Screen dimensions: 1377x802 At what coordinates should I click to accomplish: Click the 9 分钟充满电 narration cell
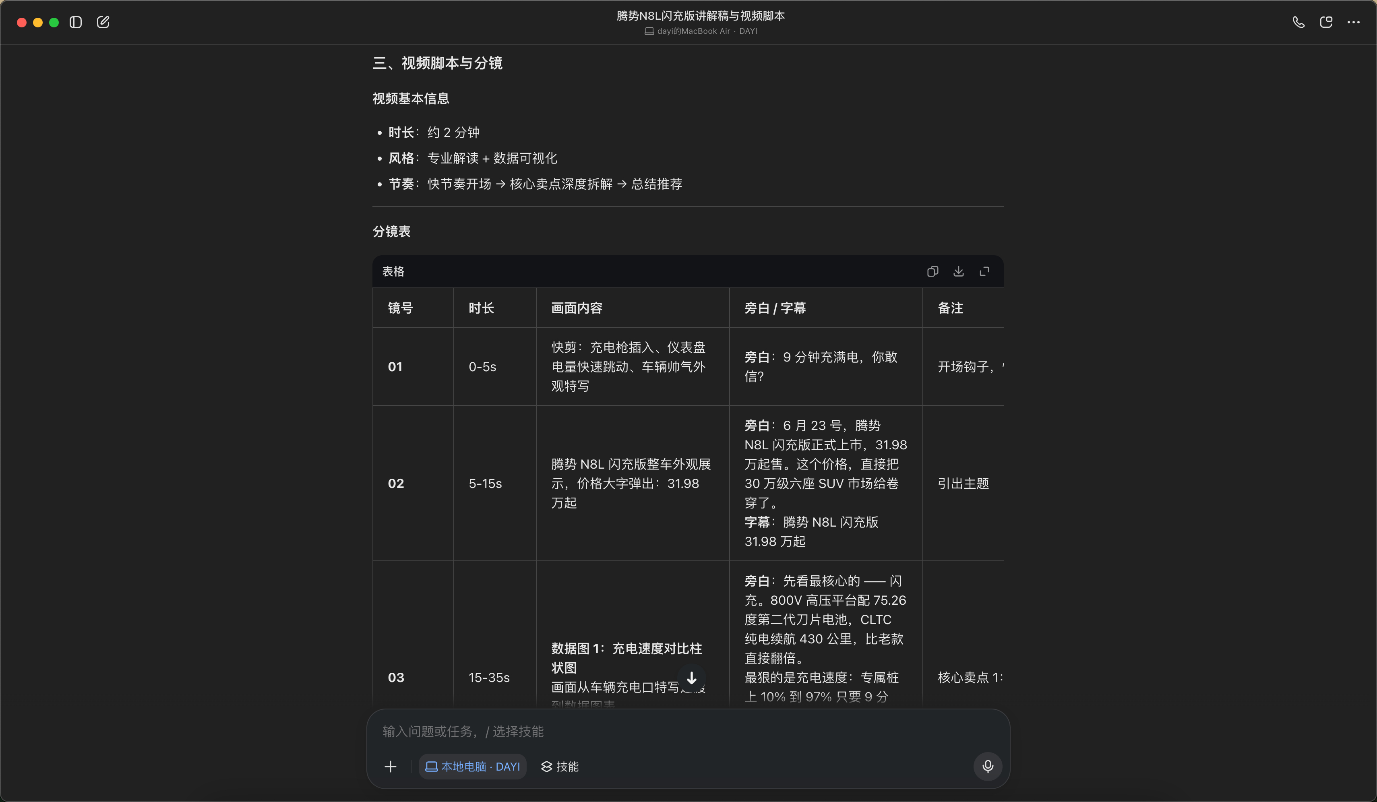tap(826, 367)
